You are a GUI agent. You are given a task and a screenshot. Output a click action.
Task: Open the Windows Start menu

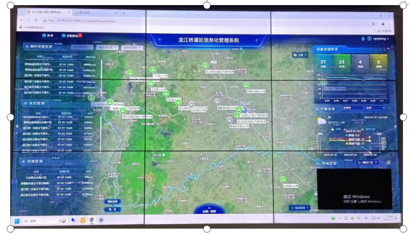tap(17, 221)
